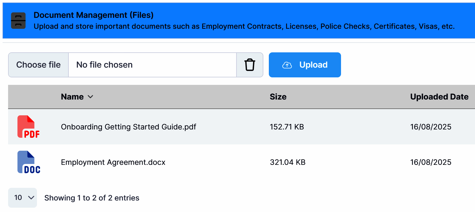Viewport: 475px width, 212px height.
Task: Open Onboarding Getting Started Guide.pdf
Action: tap(128, 127)
